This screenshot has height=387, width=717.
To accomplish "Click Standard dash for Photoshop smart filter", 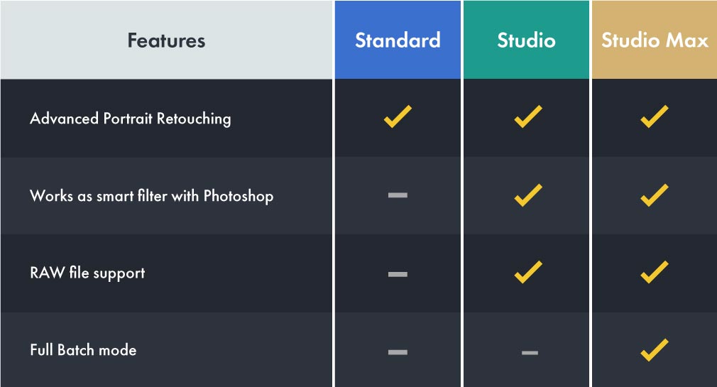I will (x=398, y=195).
